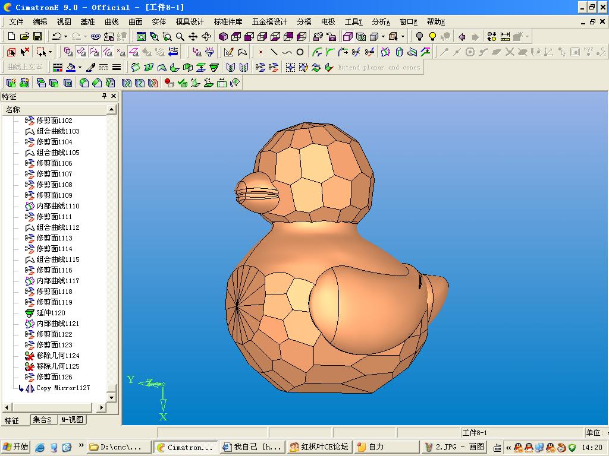The width and height of the screenshot is (609, 456).
Task: Toggle the composite curves selection filter
Action: 95,52
